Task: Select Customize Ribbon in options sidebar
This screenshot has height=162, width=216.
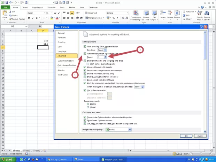Action: coord(65,61)
